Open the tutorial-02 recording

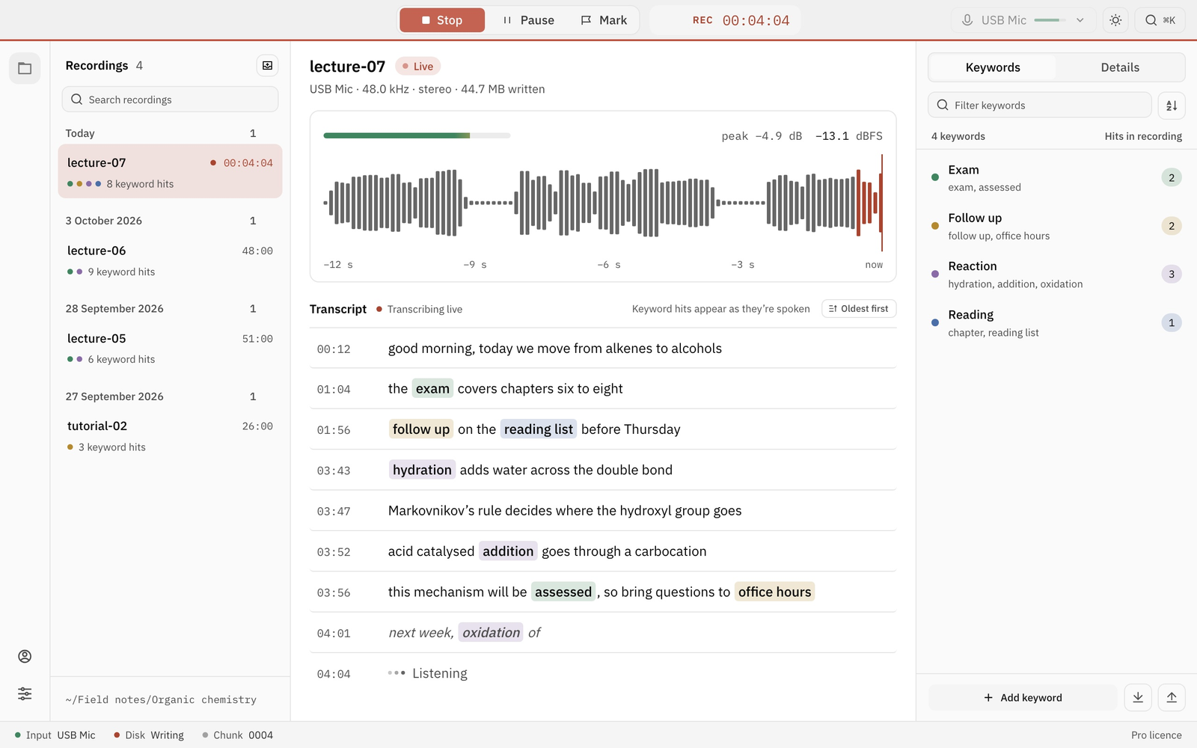[170, 435]
